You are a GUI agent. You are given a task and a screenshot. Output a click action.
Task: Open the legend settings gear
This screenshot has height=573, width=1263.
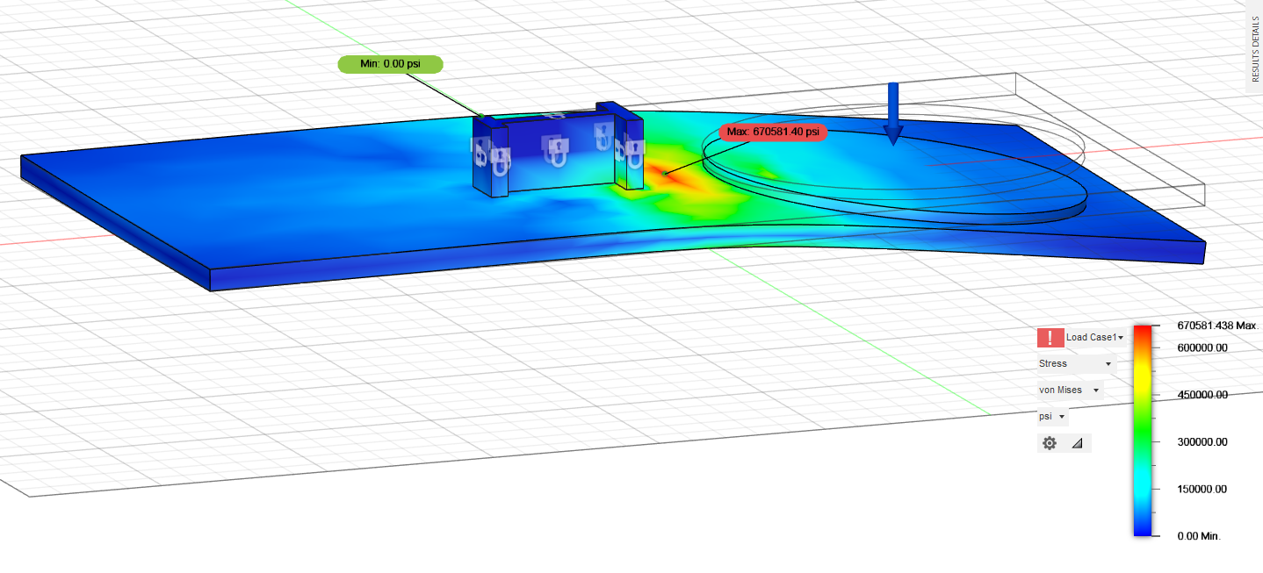[x=1048, y=443]
